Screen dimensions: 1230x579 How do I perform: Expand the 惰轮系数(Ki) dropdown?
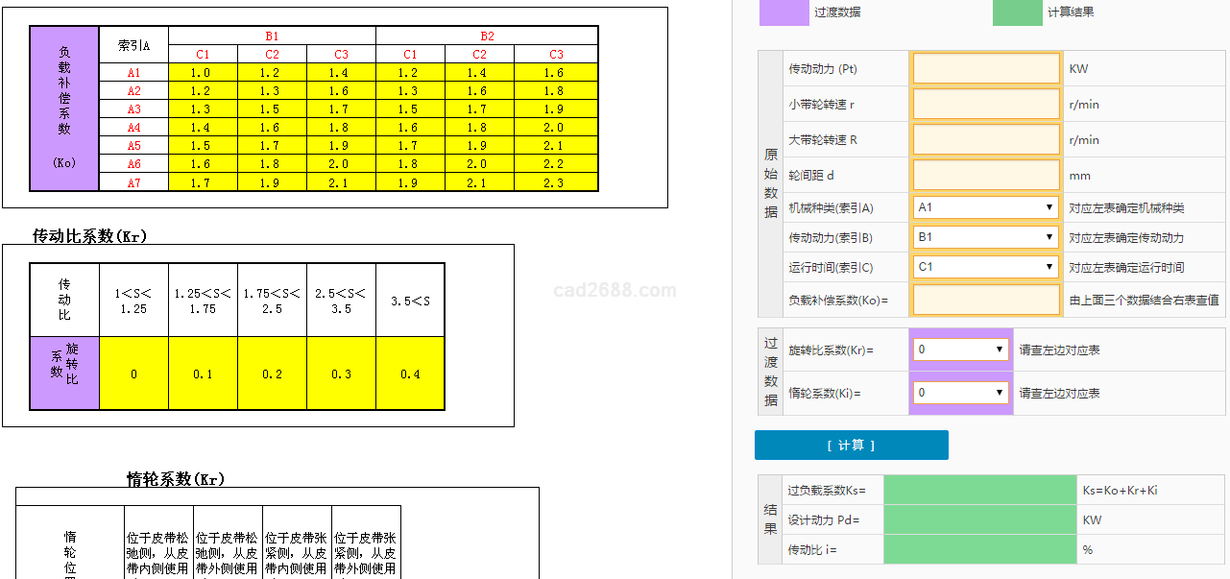(x=960, y=392)
